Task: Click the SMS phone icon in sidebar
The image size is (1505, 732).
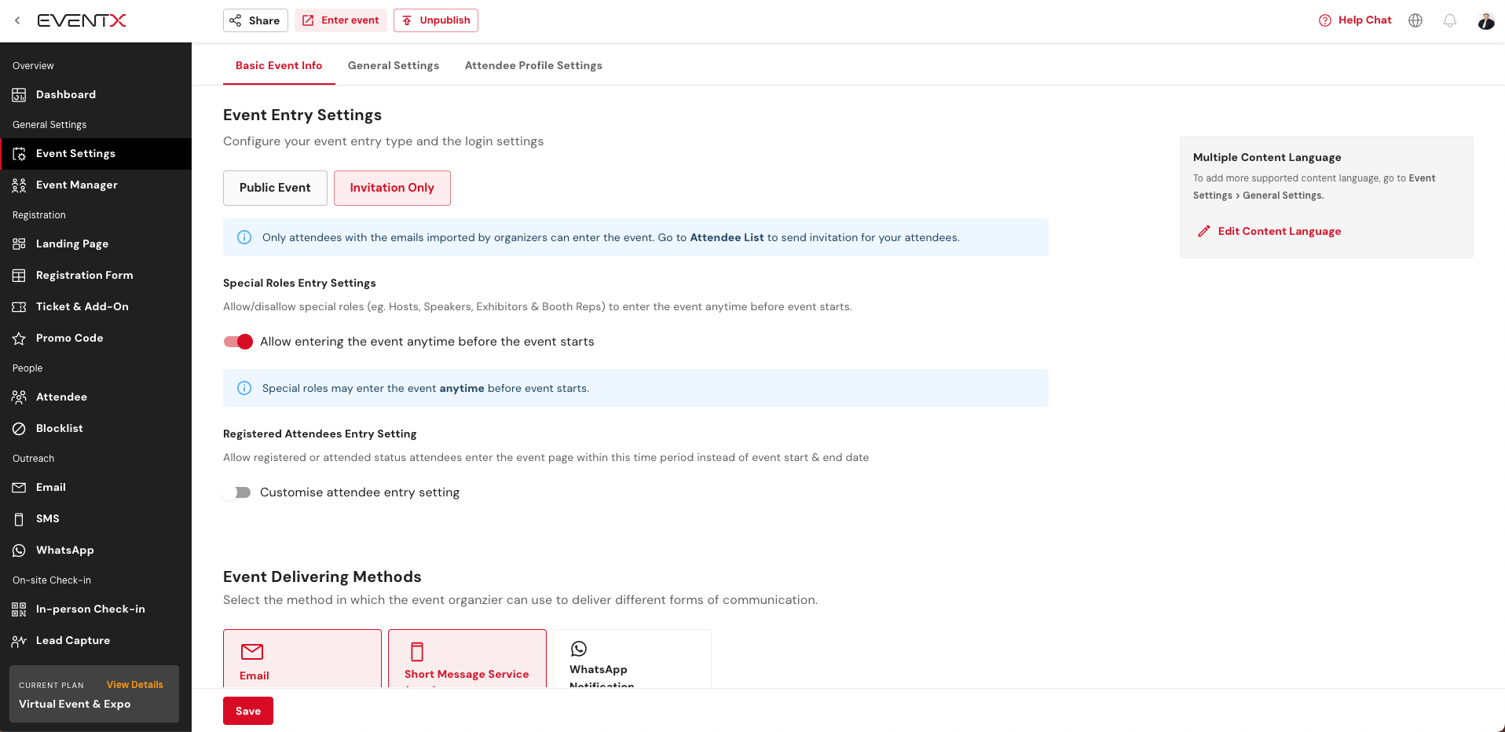Action: pyautogui.click(x=19, y=519)
